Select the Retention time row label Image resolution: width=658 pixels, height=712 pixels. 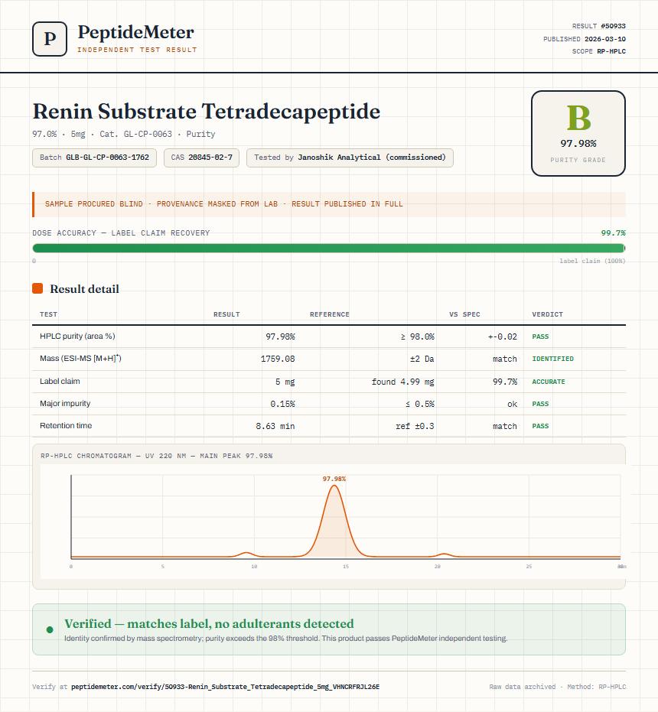pyautogui.click(x=66, y=425)
